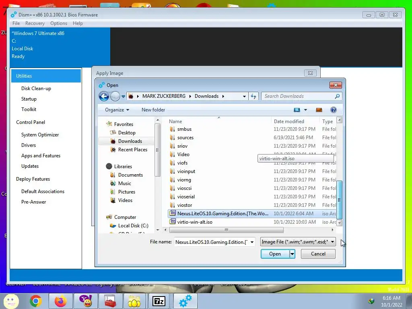Expand the view options dropdown arrow
The image size is (412, 309).
[x=306, y=110]
